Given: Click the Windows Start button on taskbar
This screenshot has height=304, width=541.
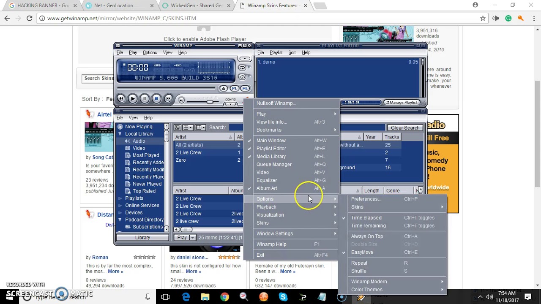Looking at the screenshot, I should [x=9, y=297].
